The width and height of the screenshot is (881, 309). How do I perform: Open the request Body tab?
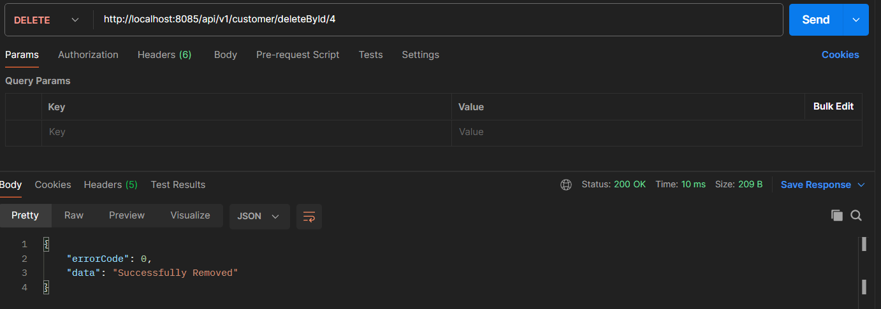click(x=226, y=55)
